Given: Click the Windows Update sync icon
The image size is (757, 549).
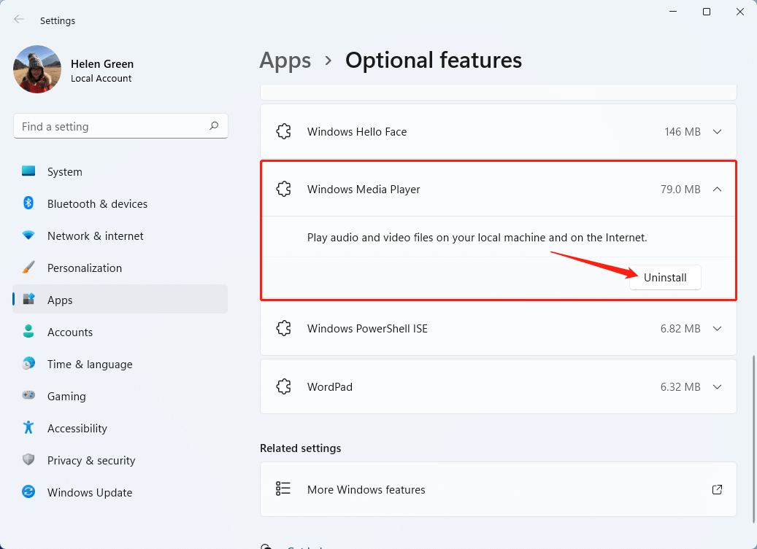Looking at the screenshot, I should pyautogui.click(x=28, y=491).
